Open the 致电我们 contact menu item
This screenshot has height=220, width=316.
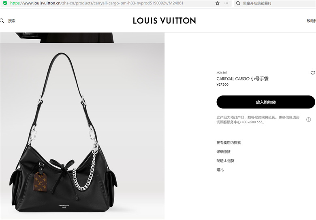point(312,21)
